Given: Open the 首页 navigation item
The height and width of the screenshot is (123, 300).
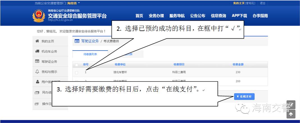Looking at the screenshot, I should point(139,16).
